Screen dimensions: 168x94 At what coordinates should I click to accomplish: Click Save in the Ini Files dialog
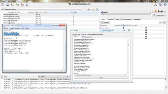(x=101, y=78)
